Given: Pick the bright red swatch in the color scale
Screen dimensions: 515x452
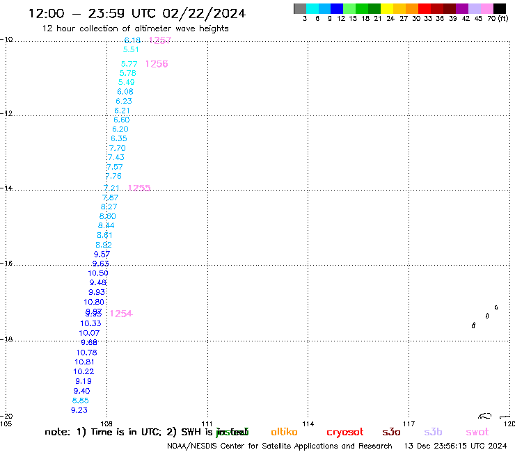Looking at the screenshot, I should click(x=425, y=8).
